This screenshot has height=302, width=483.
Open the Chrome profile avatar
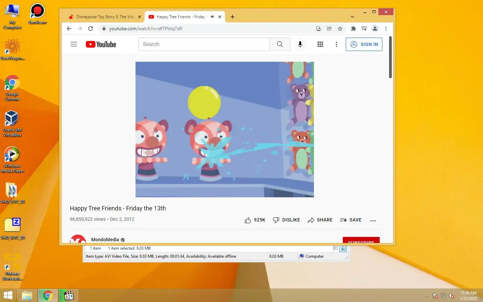tap(375, 29)
